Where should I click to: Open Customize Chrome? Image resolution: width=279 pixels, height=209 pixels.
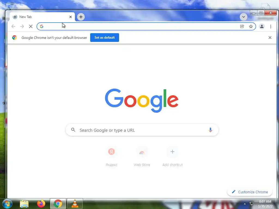pos(250,192)
